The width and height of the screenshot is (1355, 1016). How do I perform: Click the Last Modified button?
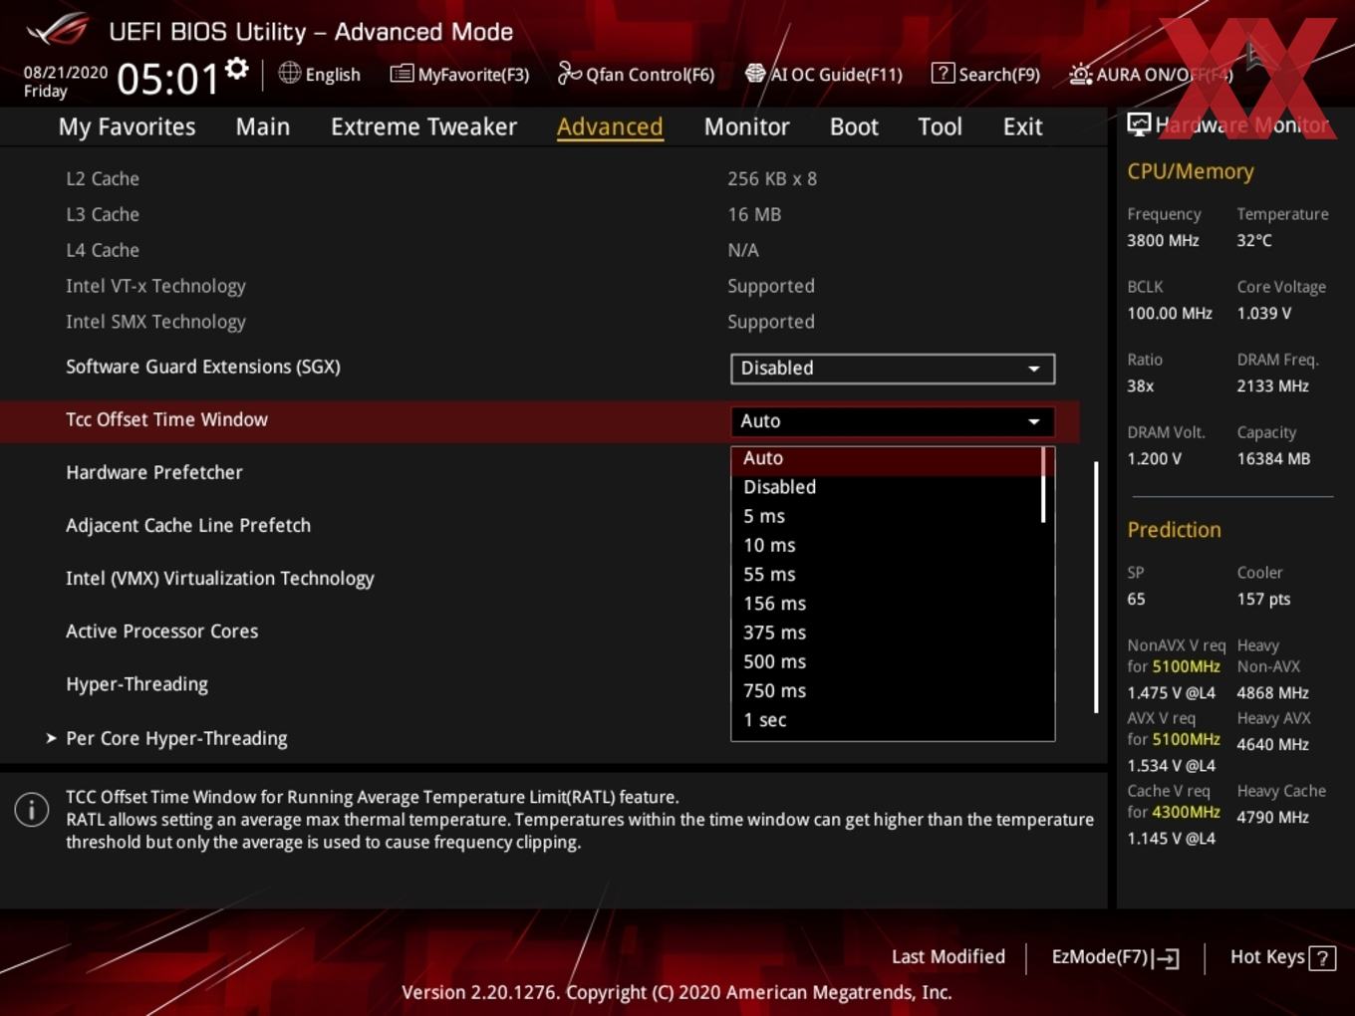tap(948, 957)
